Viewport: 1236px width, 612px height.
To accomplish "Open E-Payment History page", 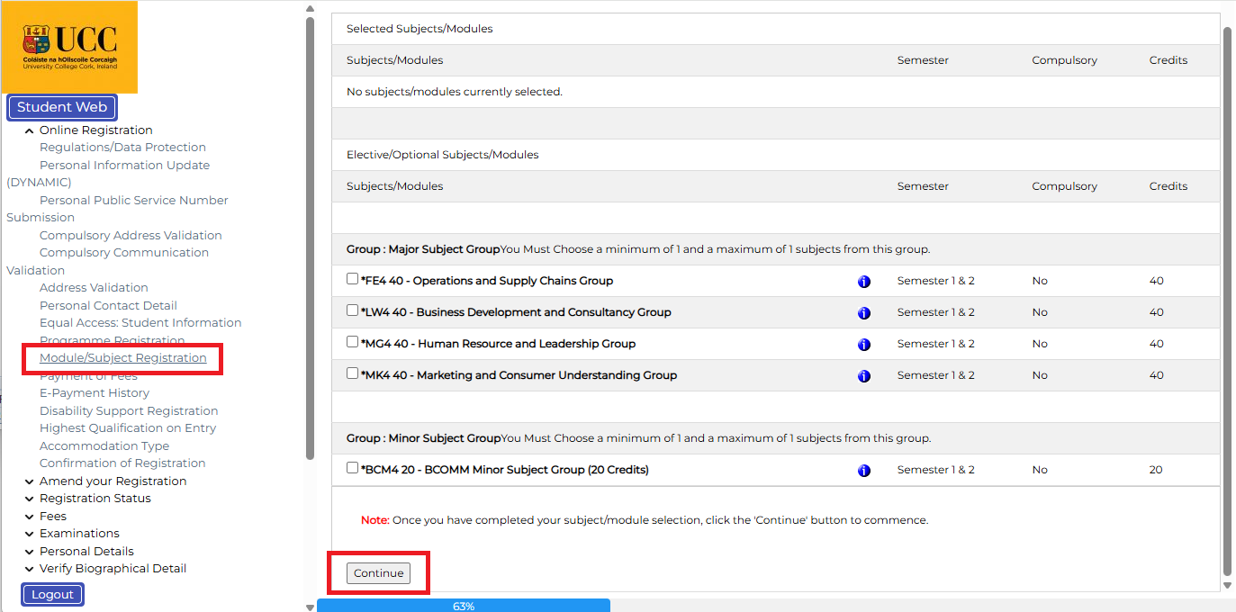I will [95, 393].
